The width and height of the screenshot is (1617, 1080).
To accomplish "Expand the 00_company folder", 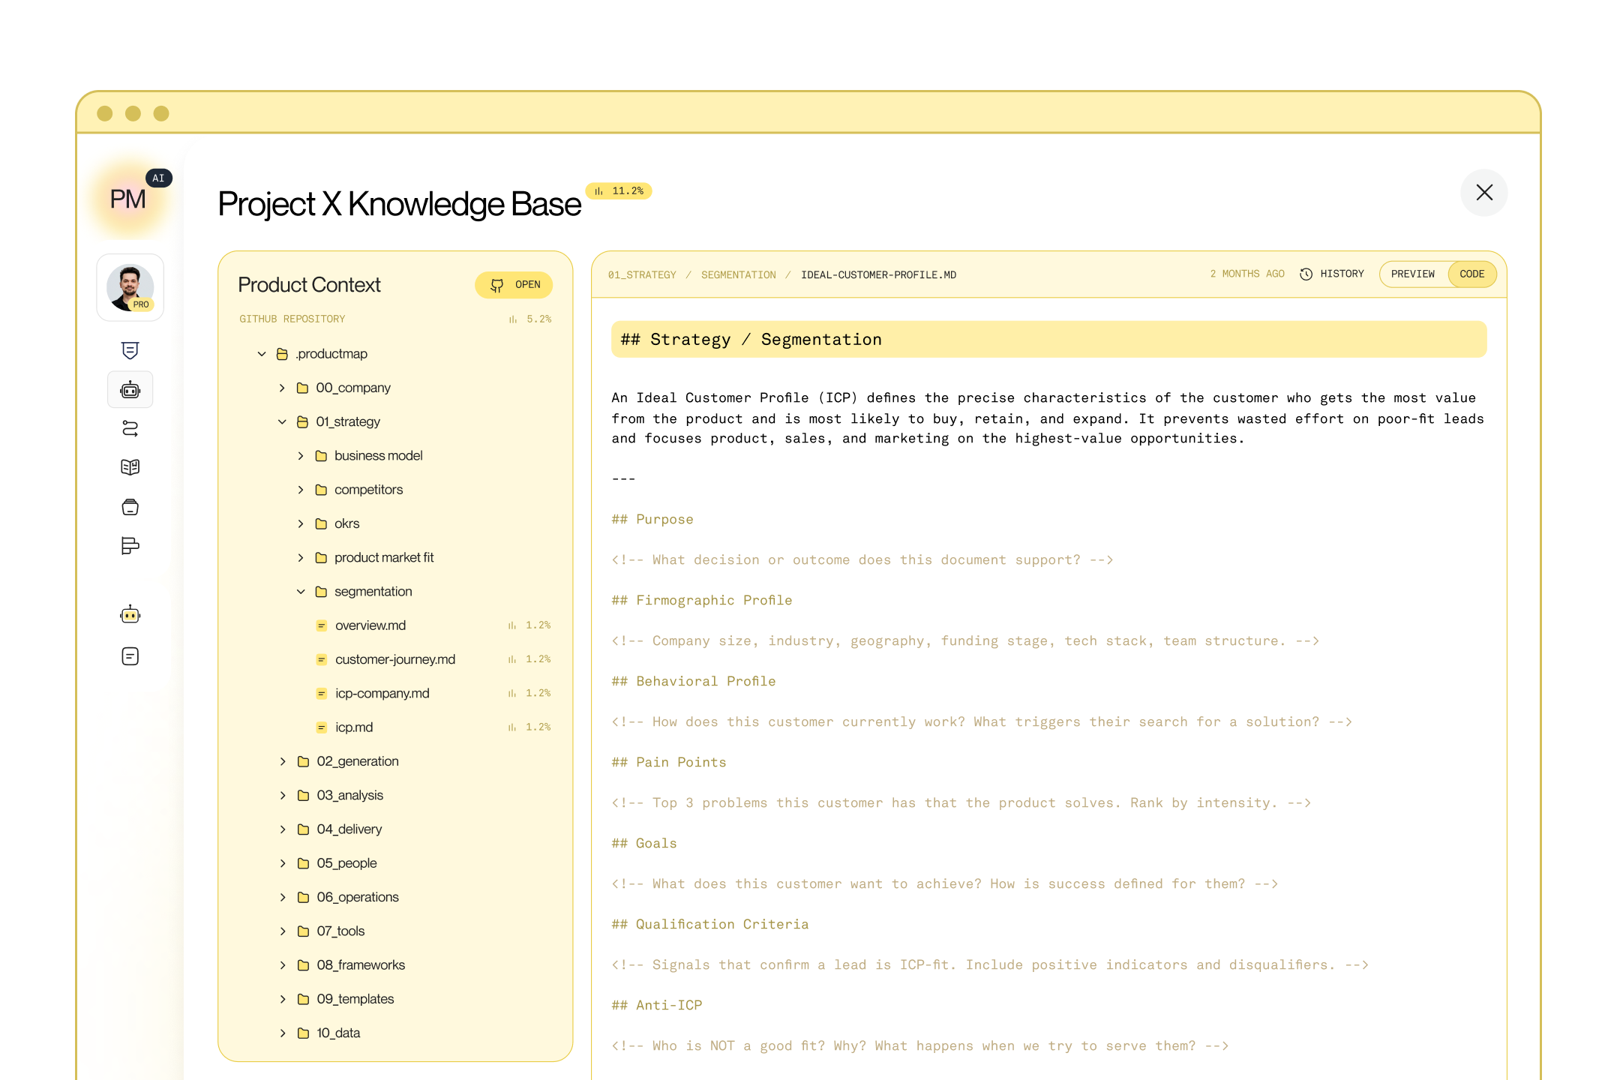I will click(282, 388).
